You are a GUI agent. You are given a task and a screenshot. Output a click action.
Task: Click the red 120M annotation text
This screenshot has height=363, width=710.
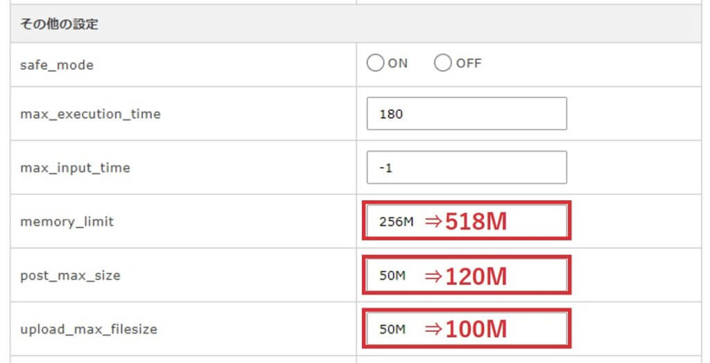click(x=476, y=276)
